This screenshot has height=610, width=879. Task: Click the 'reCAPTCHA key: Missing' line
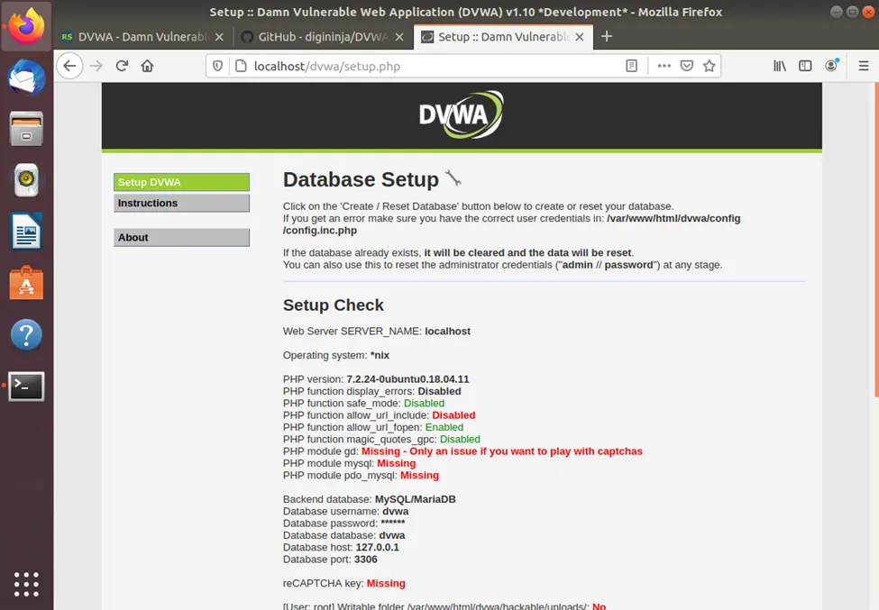(344, 583)
